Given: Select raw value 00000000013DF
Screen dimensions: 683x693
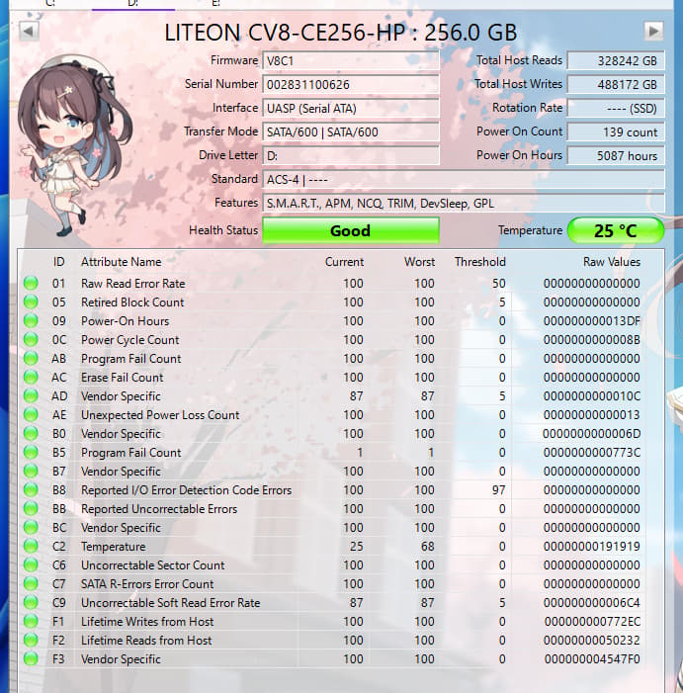Looking at the screenshot, I should click(591, 321).
